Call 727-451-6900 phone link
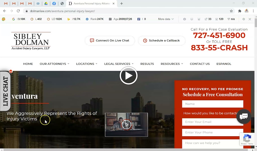The width and height of the screenshot is (257, 151). pyautogui.click(x=219, y=35)
